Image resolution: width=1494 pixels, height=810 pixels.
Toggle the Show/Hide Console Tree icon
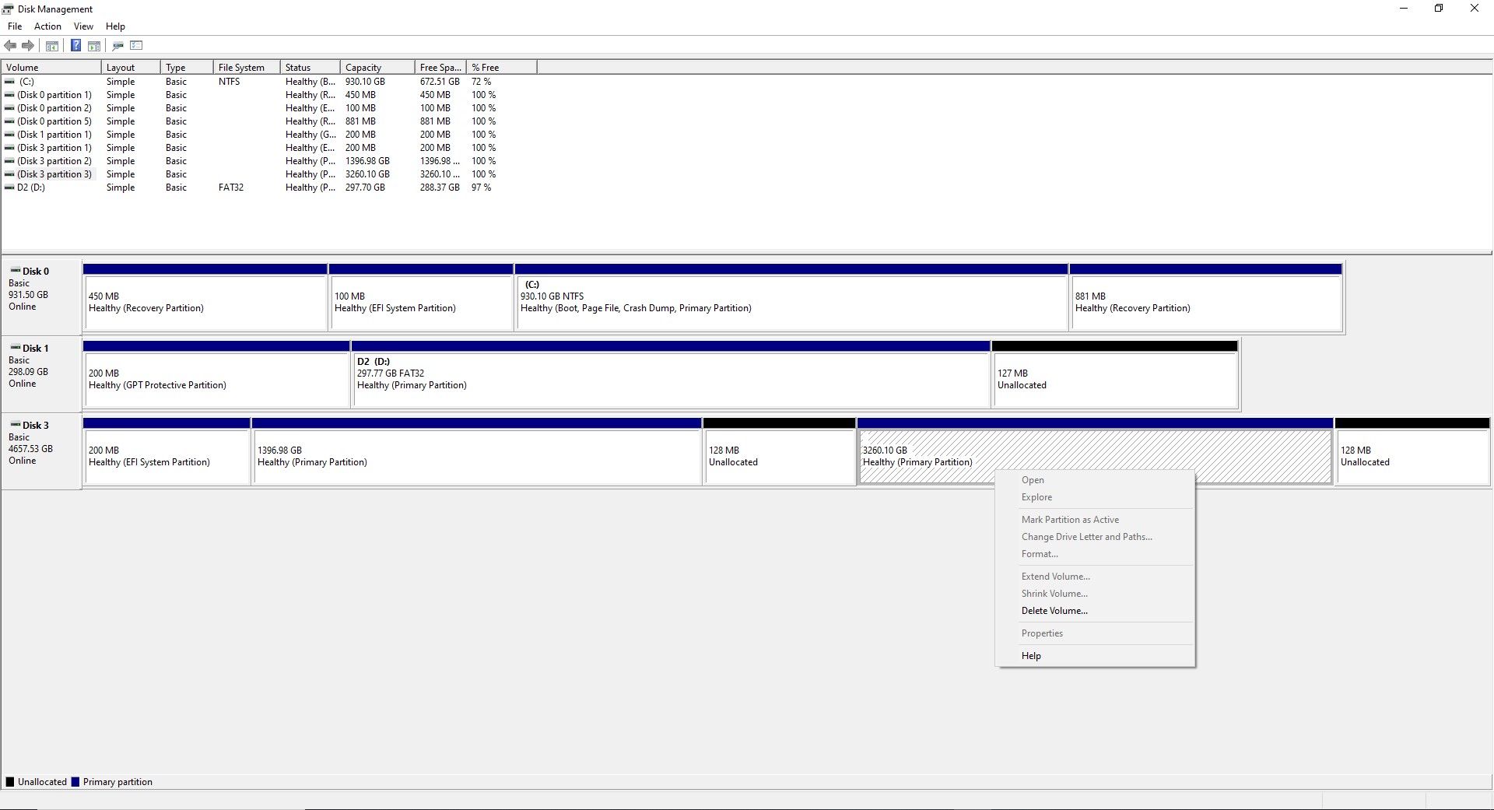(51, 45)
